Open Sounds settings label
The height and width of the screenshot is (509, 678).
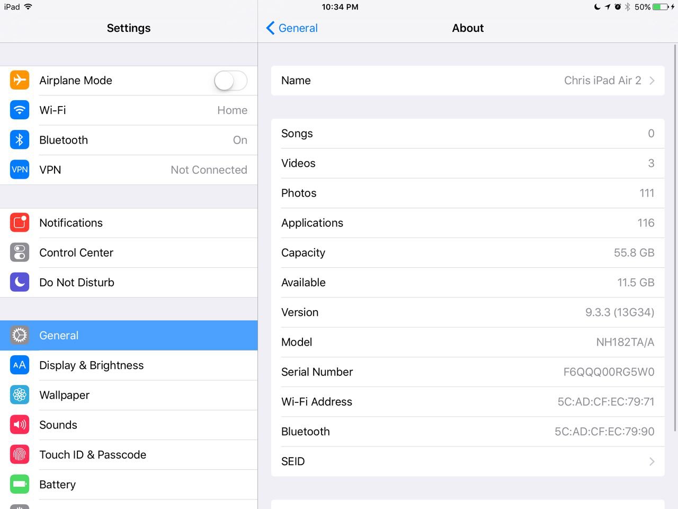[x=58, y=425]
